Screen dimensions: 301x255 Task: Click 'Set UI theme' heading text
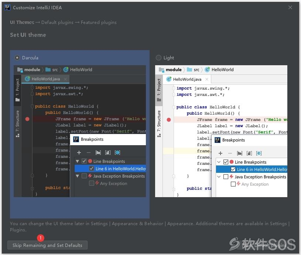[x=28, y=35]
